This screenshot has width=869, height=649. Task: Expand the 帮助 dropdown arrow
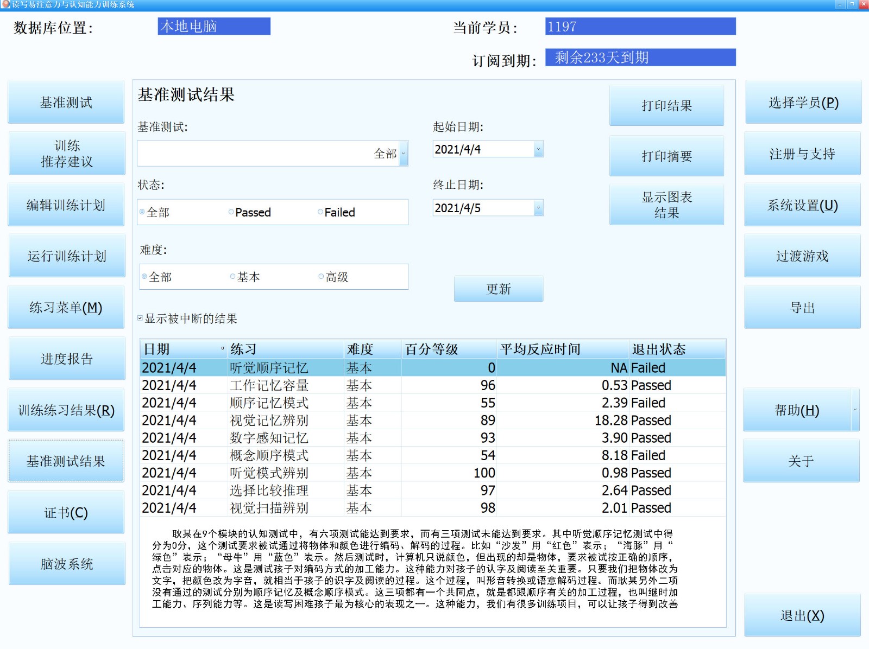(855, 410)
